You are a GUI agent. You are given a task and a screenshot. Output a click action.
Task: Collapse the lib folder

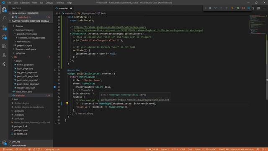[15, 57]
